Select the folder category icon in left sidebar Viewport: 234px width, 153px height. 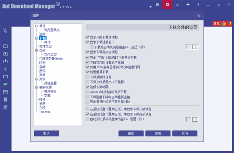point(5,46)
